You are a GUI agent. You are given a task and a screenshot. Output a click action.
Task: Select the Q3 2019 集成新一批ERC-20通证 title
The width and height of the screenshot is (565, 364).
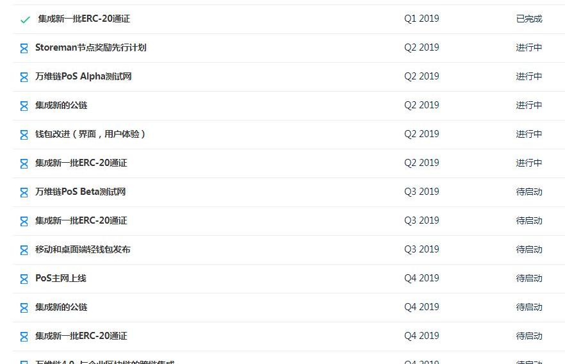click(x=81, y=220)
